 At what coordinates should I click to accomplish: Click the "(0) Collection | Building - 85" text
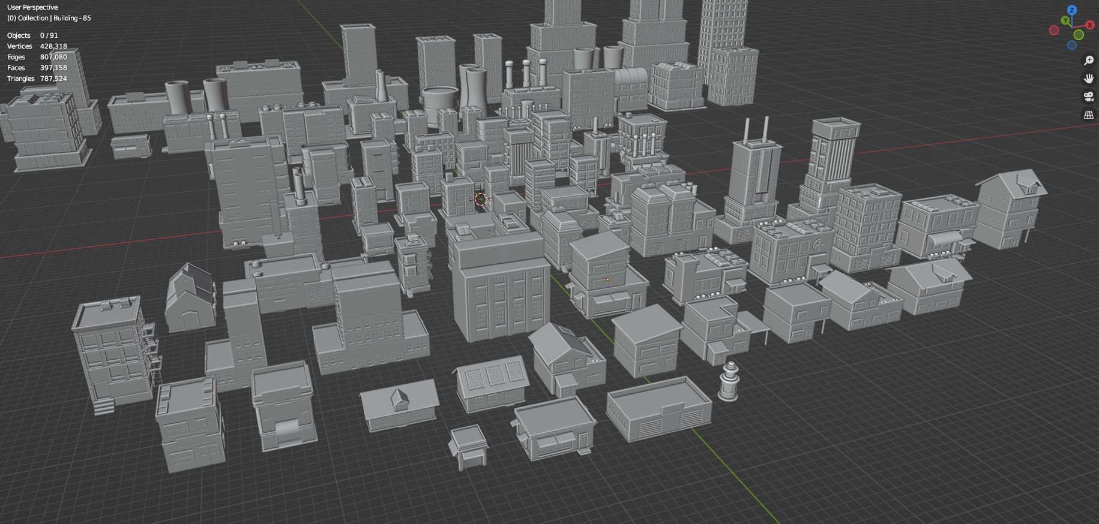49,18
